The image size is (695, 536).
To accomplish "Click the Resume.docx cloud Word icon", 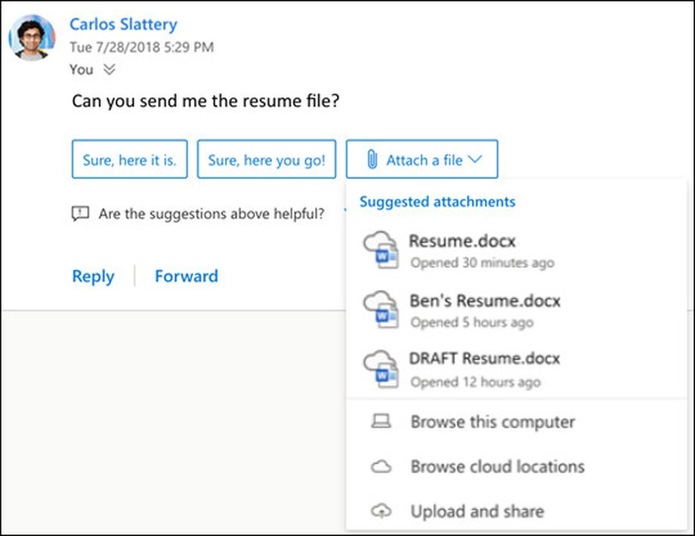I will [380, 251].
